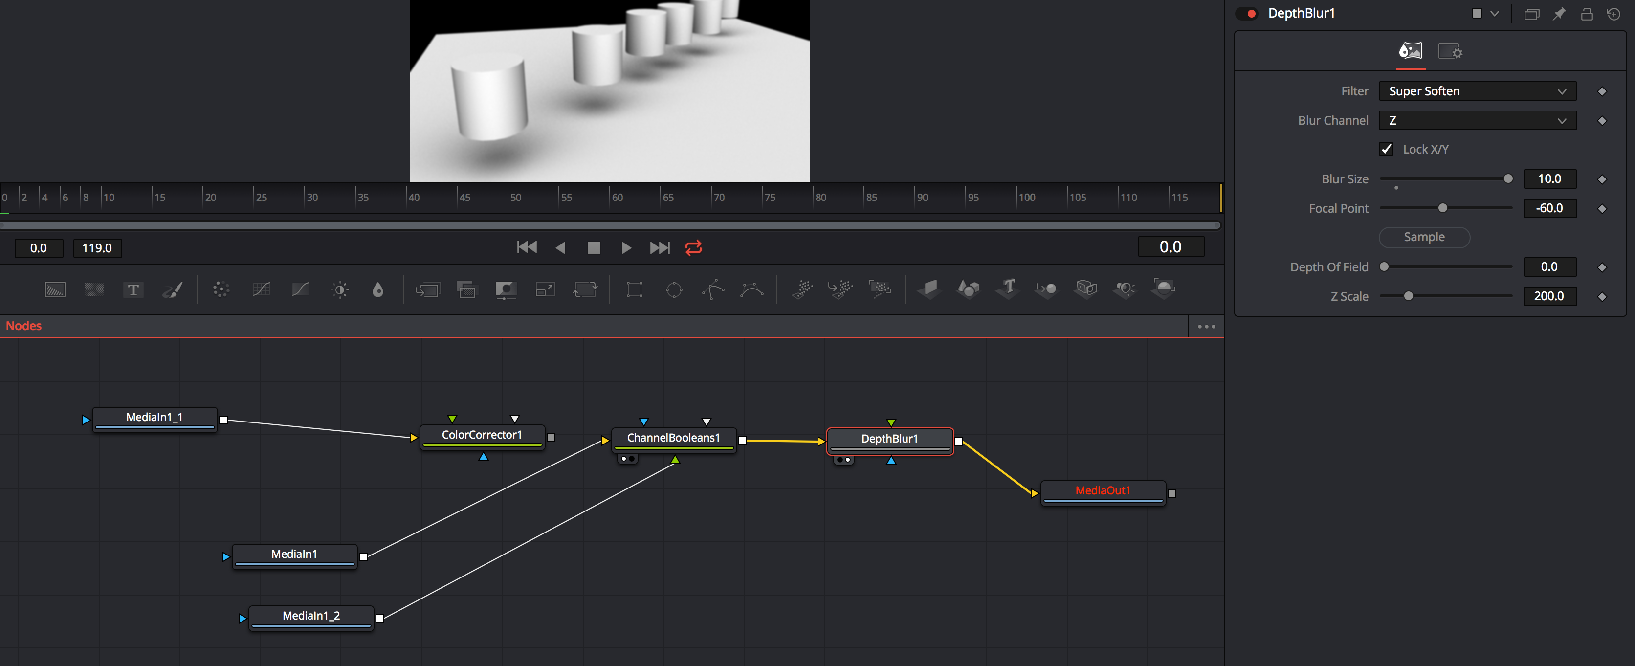This screenshot has height=666, width=1635.
Task: Add a Merge 3D node
Action: pos(1046,289)
